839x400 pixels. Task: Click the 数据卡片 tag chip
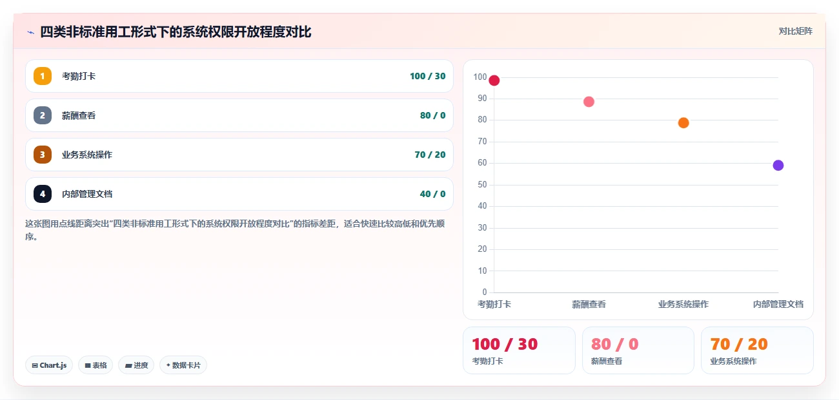tap(183, 365)
